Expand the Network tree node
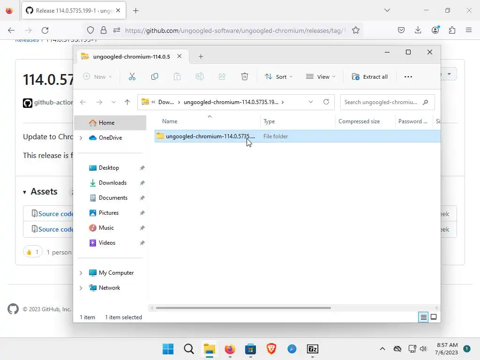The image size is (480, 360). click(x=81, y=288)
